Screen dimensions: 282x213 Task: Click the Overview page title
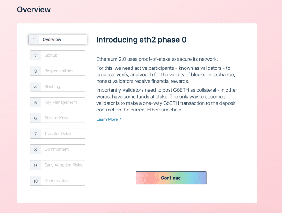[34, 10]
